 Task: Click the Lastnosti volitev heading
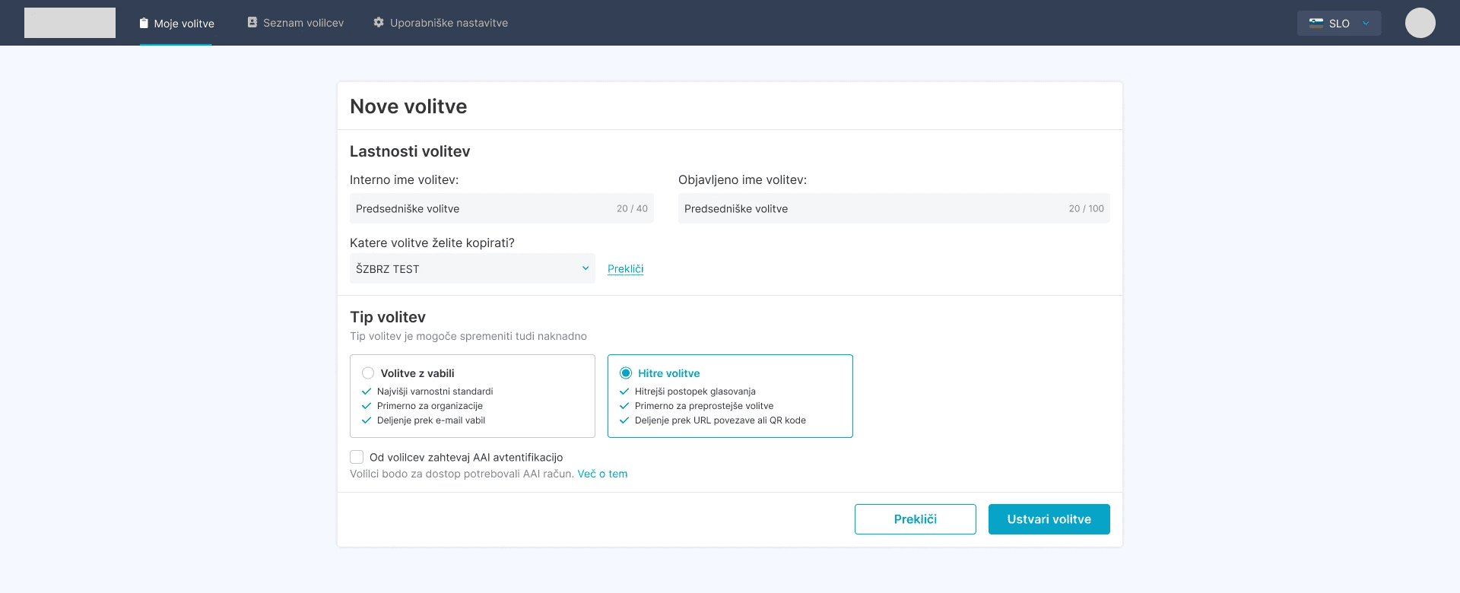tap(410, 151)
